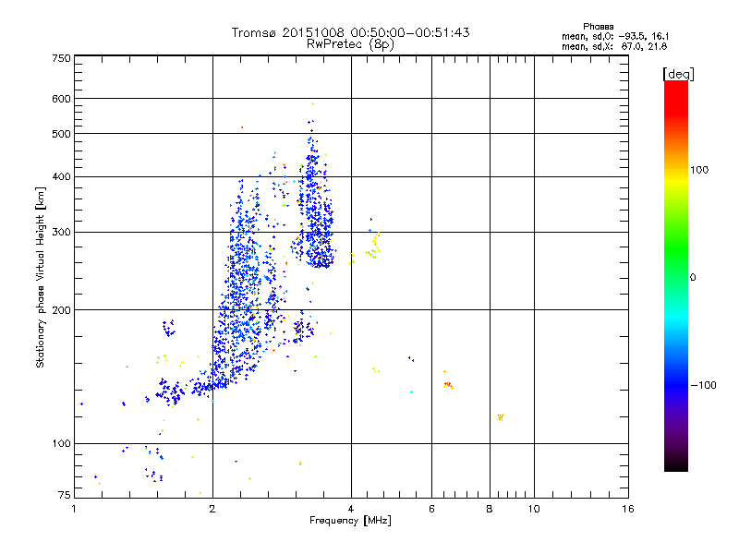
Task: Select the 'Phases' header text
Action: [x=598, y=27]
